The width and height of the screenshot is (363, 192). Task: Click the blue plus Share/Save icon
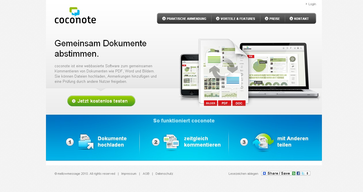point(264,173)
